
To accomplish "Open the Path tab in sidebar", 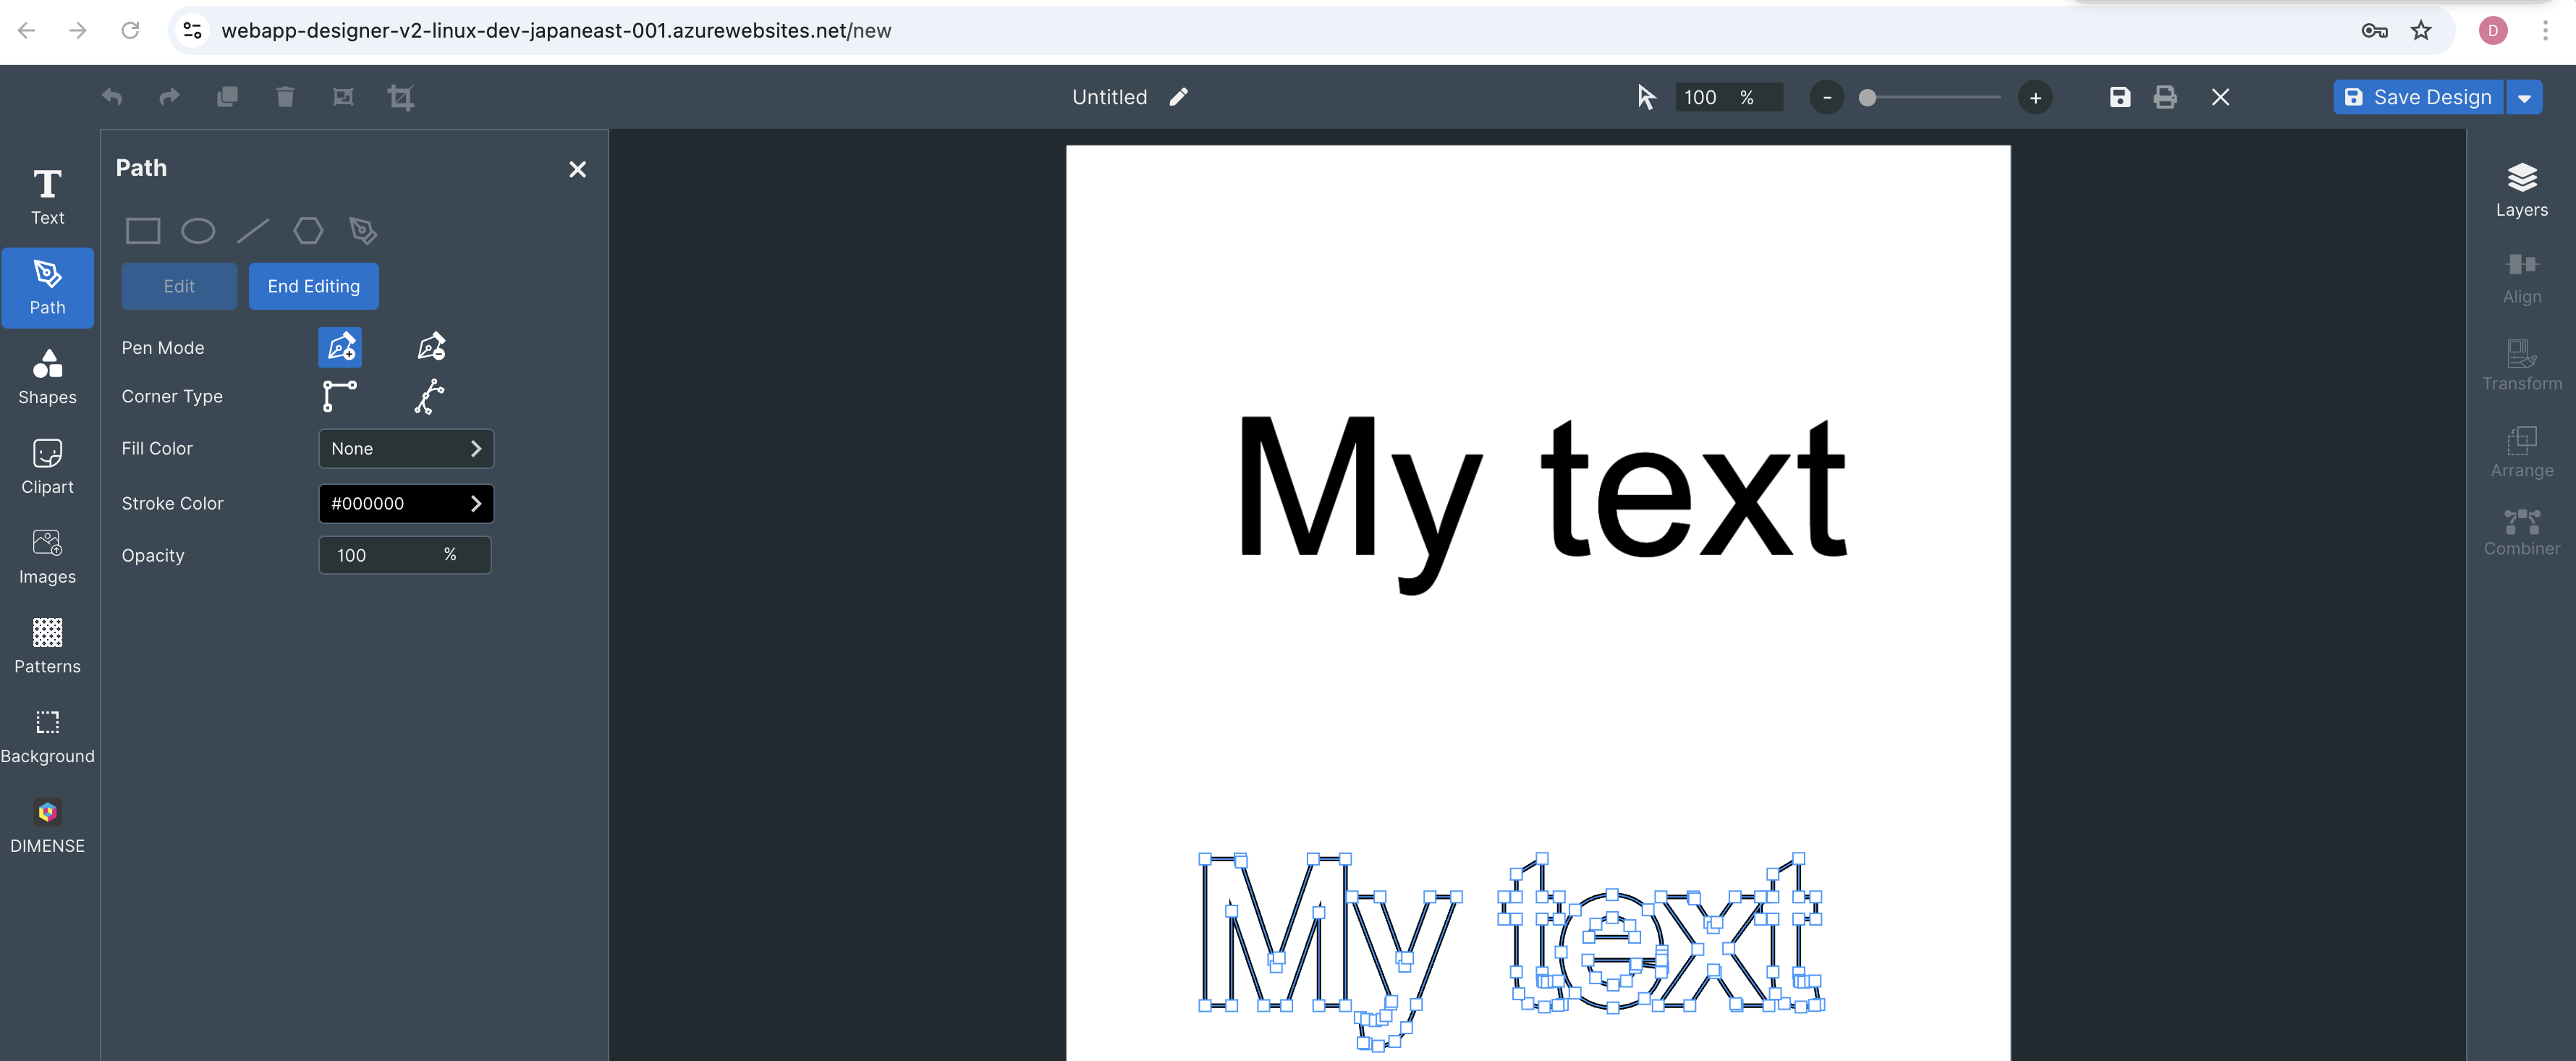I will pos(47,288).
